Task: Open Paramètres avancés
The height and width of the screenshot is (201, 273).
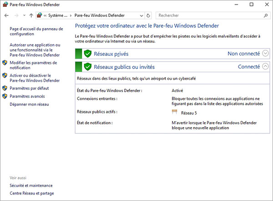Action: pos(27,96)
